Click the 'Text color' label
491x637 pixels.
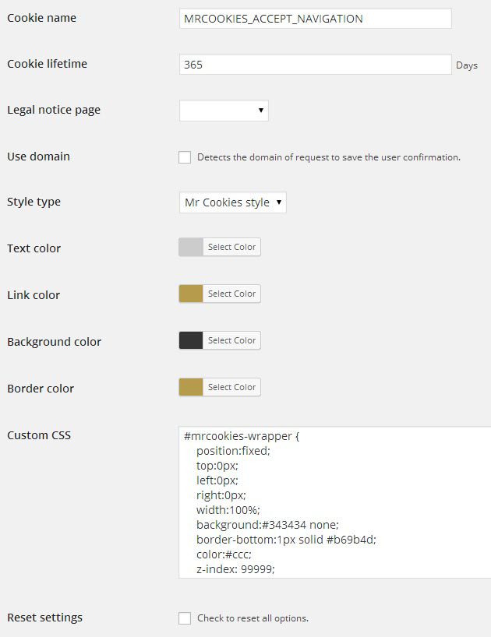pyautogui.click(x=34, y=248)
